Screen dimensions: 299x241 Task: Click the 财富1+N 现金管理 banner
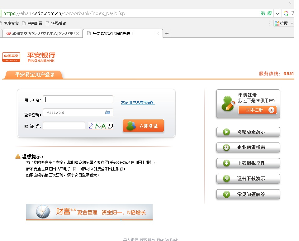89,212
